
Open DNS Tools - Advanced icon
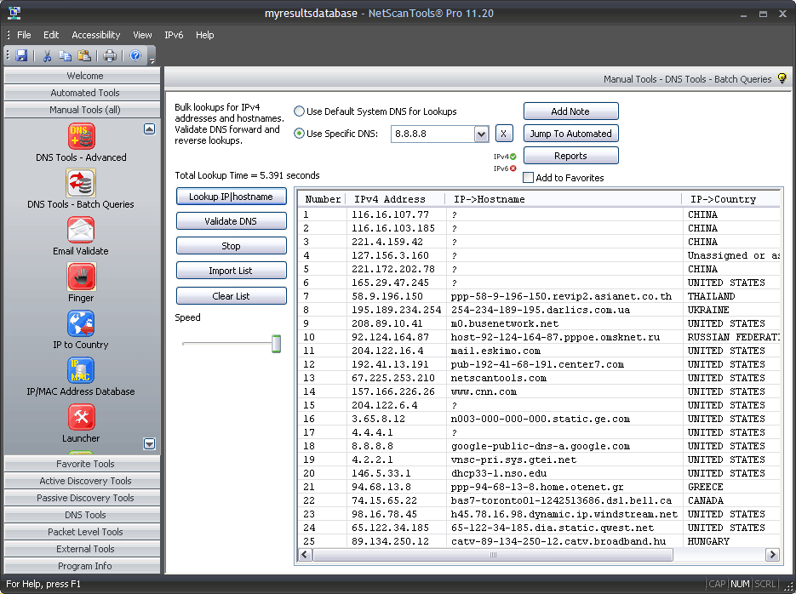point(81,136)
